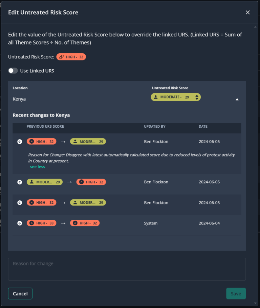Click down-arrow icon in first change row
260x308 pixels.
[20, 142]
